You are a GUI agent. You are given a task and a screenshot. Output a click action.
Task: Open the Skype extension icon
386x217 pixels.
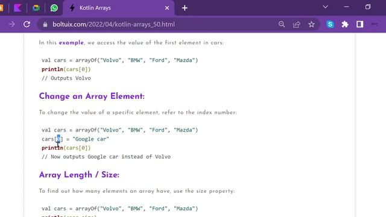coord(330,24)
